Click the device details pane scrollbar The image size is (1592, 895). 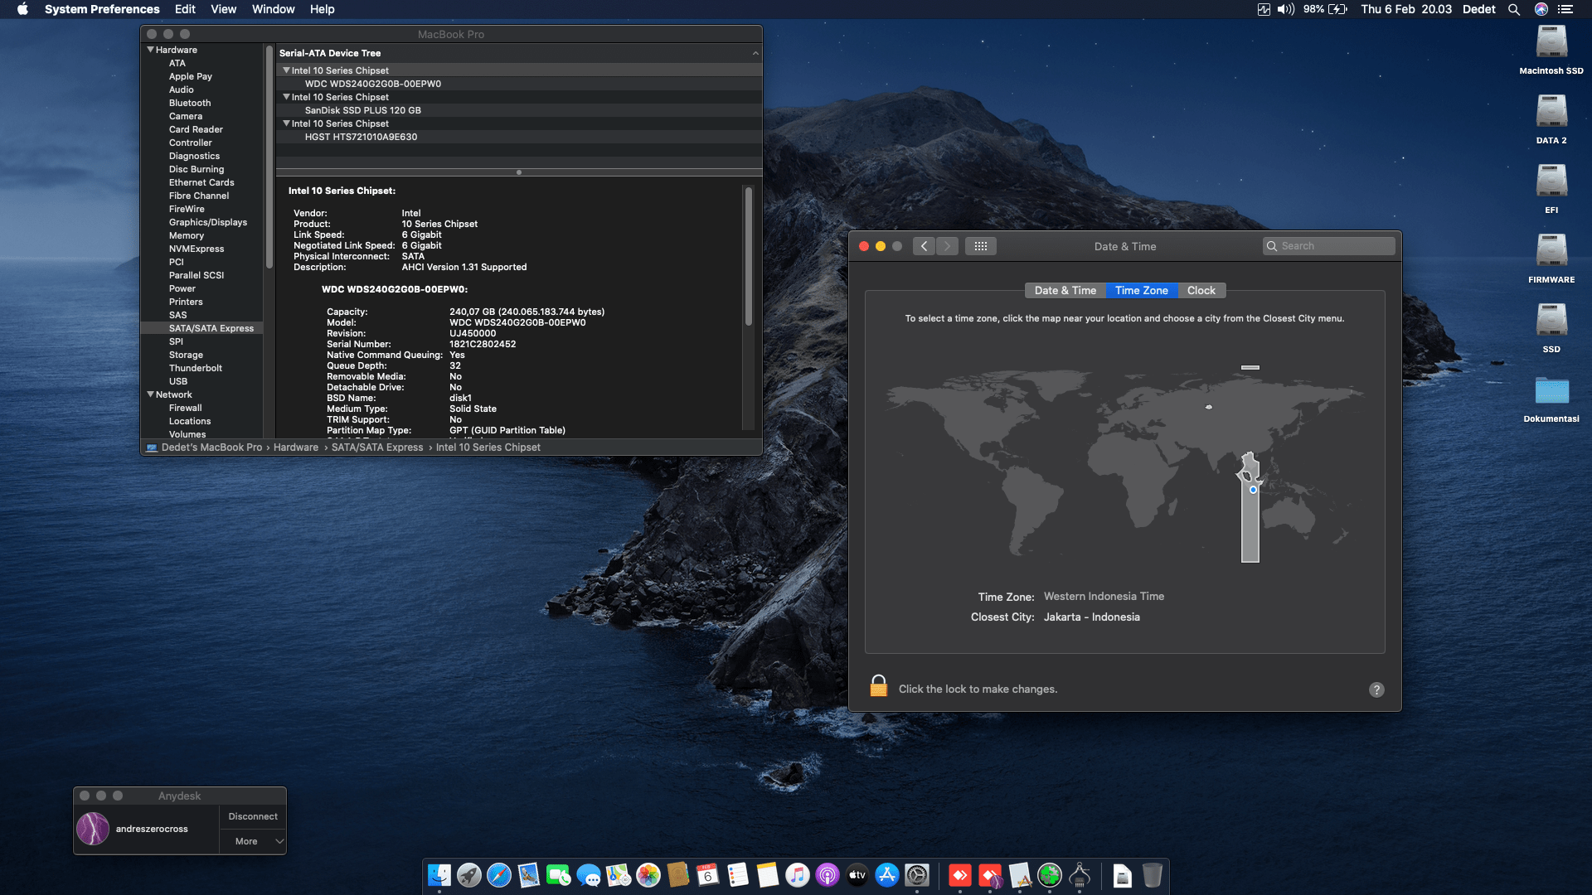749,256
